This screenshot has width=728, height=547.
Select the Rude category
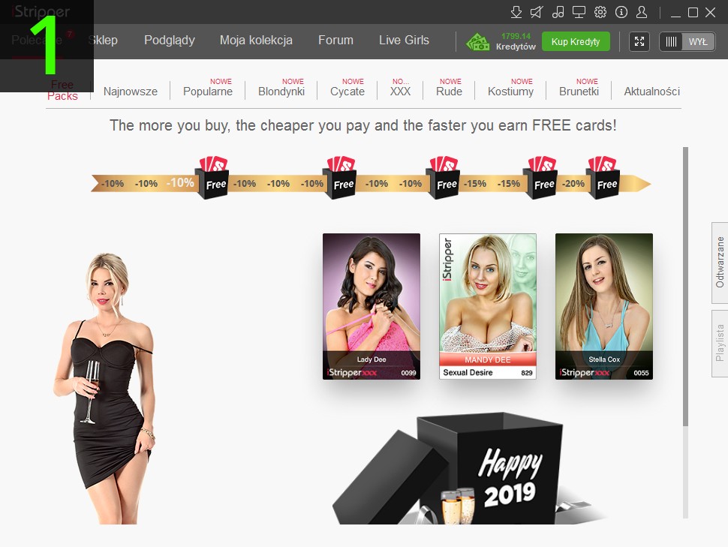449,92
